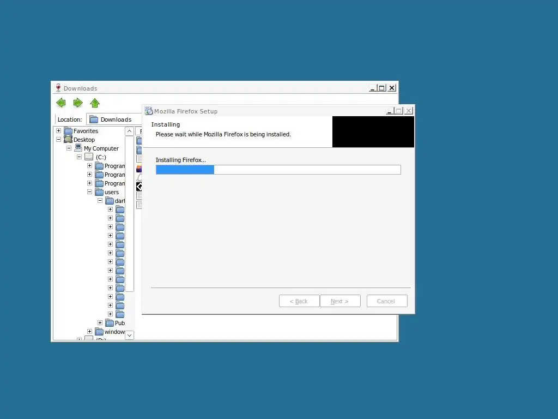The image size is (558, 419).
Task: Select the dart folder label
Action: (x=119, y=201)
